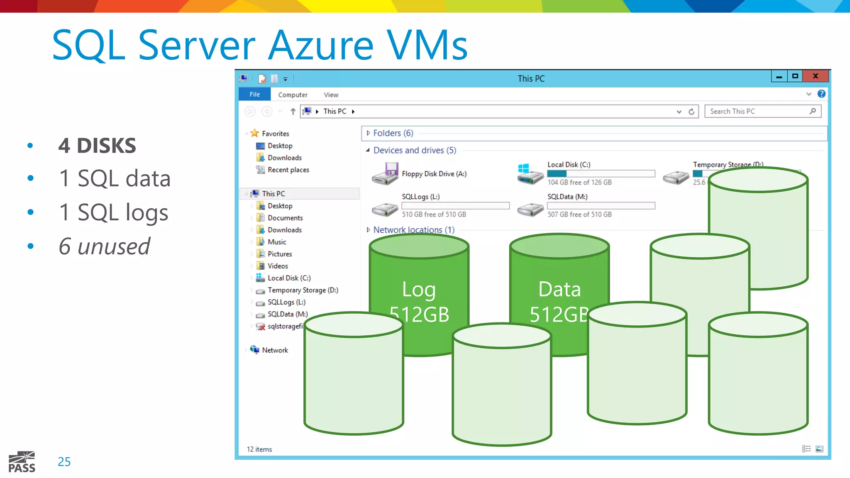Viewport: 850px width, 478px height.
Task: Open Downloads under Favorites
Action: (x=284, y=158)
